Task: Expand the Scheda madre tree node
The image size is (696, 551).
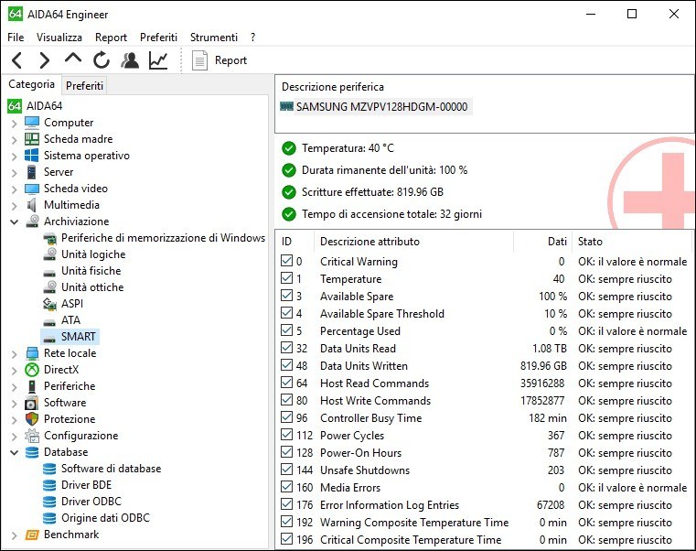Action: pos(14,139)
